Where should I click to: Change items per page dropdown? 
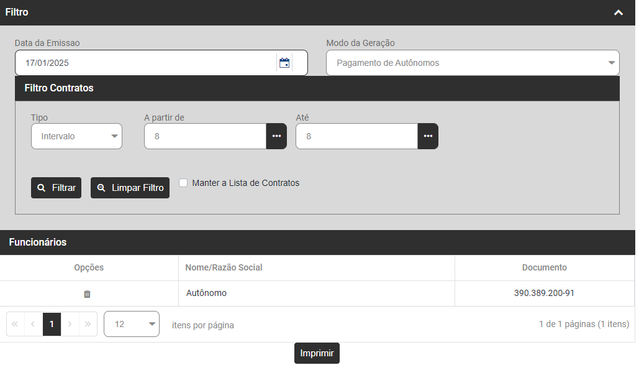tap(132, 324)
